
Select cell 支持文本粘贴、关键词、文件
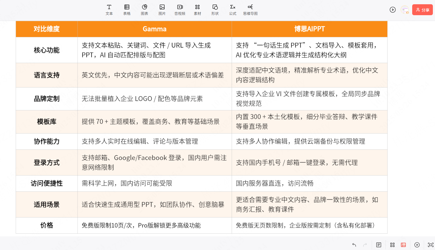(x=155, y=50)
